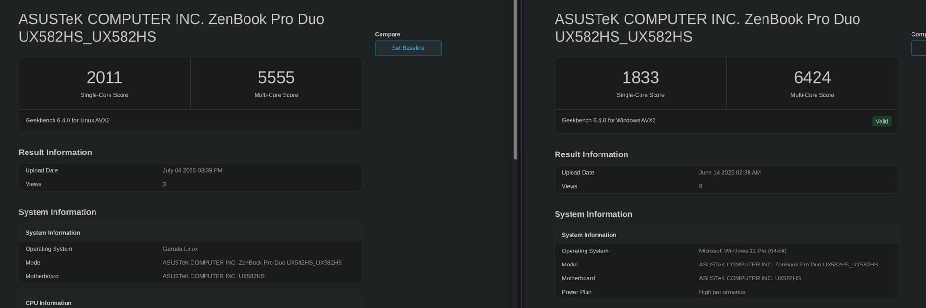Select the 5555 multi-core score
This screenshot has width=926, height=308.
(276, 77)
